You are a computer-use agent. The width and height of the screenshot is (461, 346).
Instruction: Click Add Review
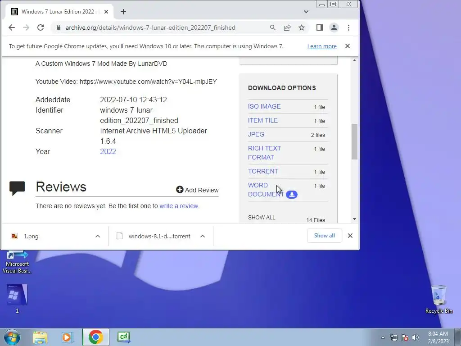coord(197,190)
